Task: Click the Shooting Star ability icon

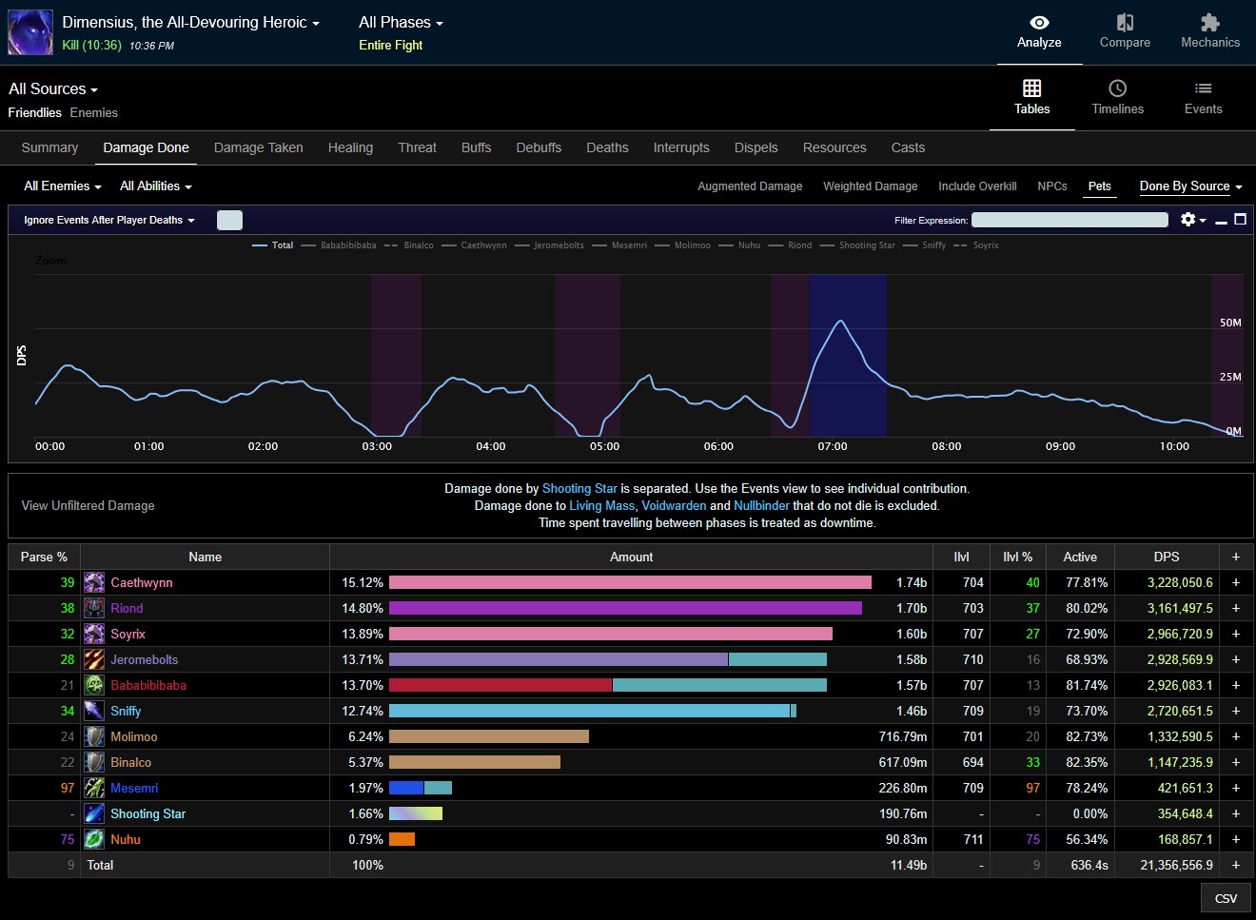Action: pyautogui.click(x=94, y=813)
